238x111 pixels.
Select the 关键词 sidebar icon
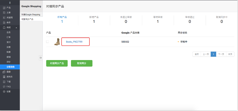pyautogui.click(x=4, y=18)
